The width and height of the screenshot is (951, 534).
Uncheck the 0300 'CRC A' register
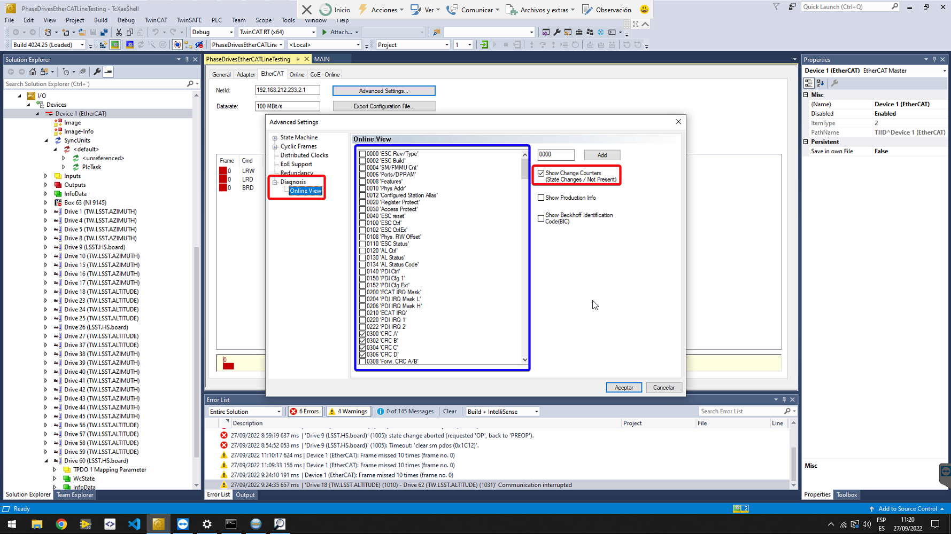point(362,334)
